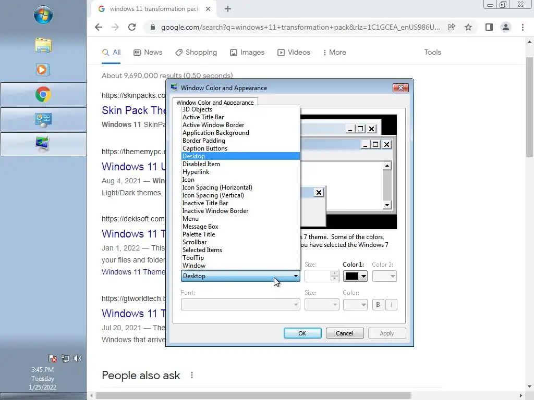The height and width of the screenshot is (400, 534).
Task: Choose Disabled Item from the list
Action: pyautogui.click(x=240, y=164)
